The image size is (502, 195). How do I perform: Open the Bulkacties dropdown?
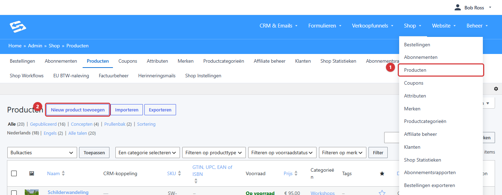click(x=42, y=153)
